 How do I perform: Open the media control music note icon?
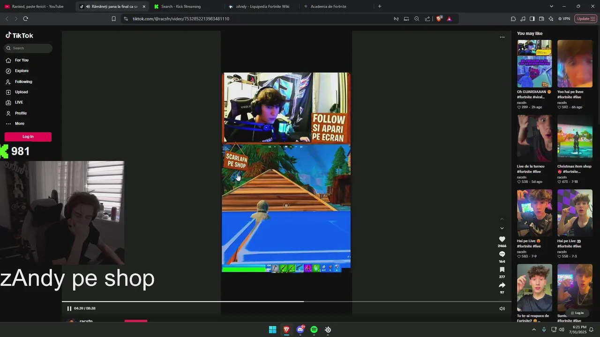(523, 19)
